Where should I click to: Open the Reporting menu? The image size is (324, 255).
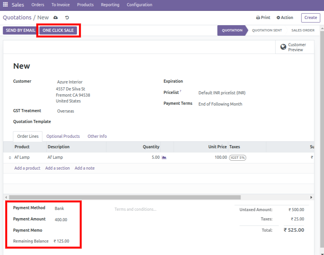110,5
